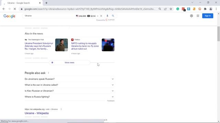This screenshot has height=123, width=220.
Task: Run search with the magnifier icon
Action: (113, 16)
